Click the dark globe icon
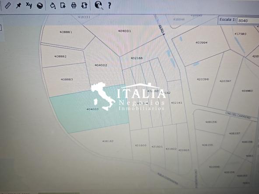Viewport: 259px width, 194px height. [40, 6]
